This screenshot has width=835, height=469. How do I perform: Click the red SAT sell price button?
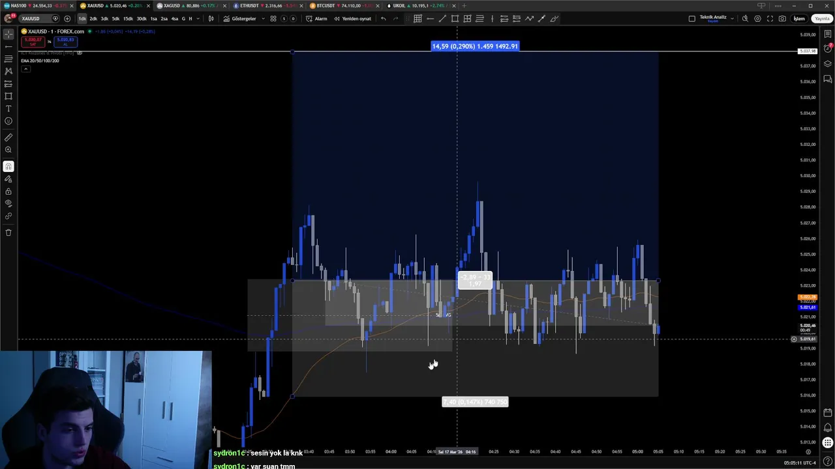(x=33, y=42)
